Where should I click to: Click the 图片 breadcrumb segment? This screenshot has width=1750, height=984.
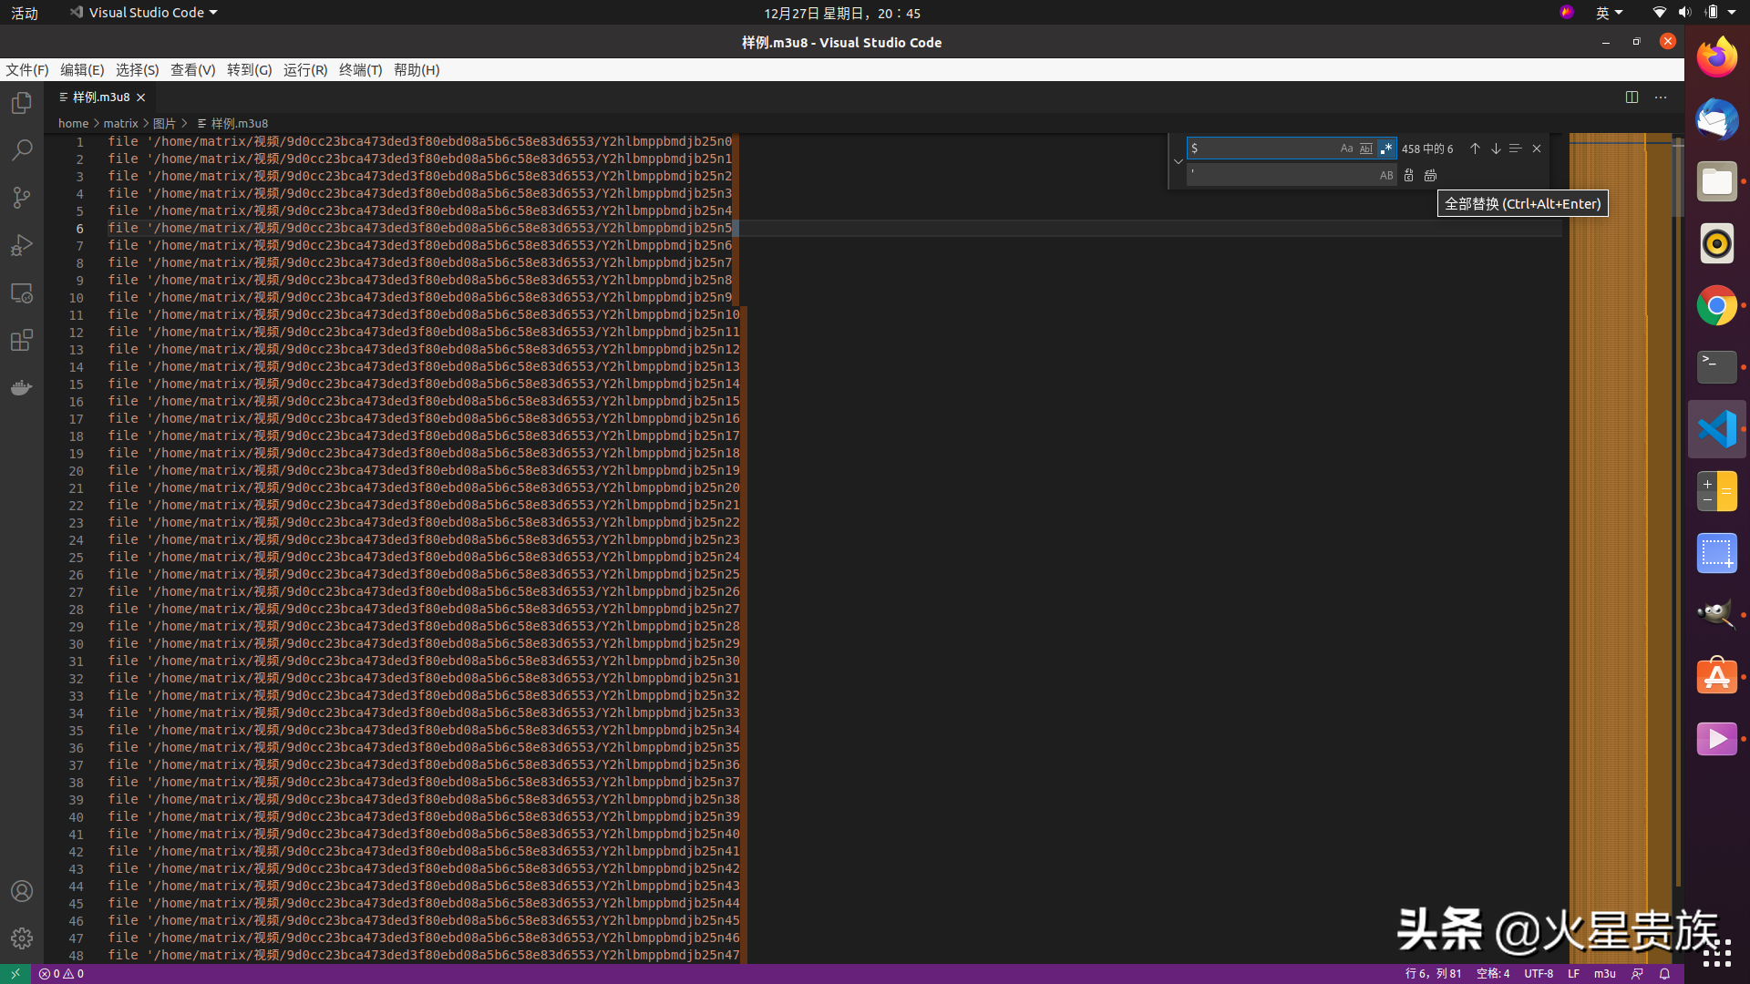click(164, 124)
